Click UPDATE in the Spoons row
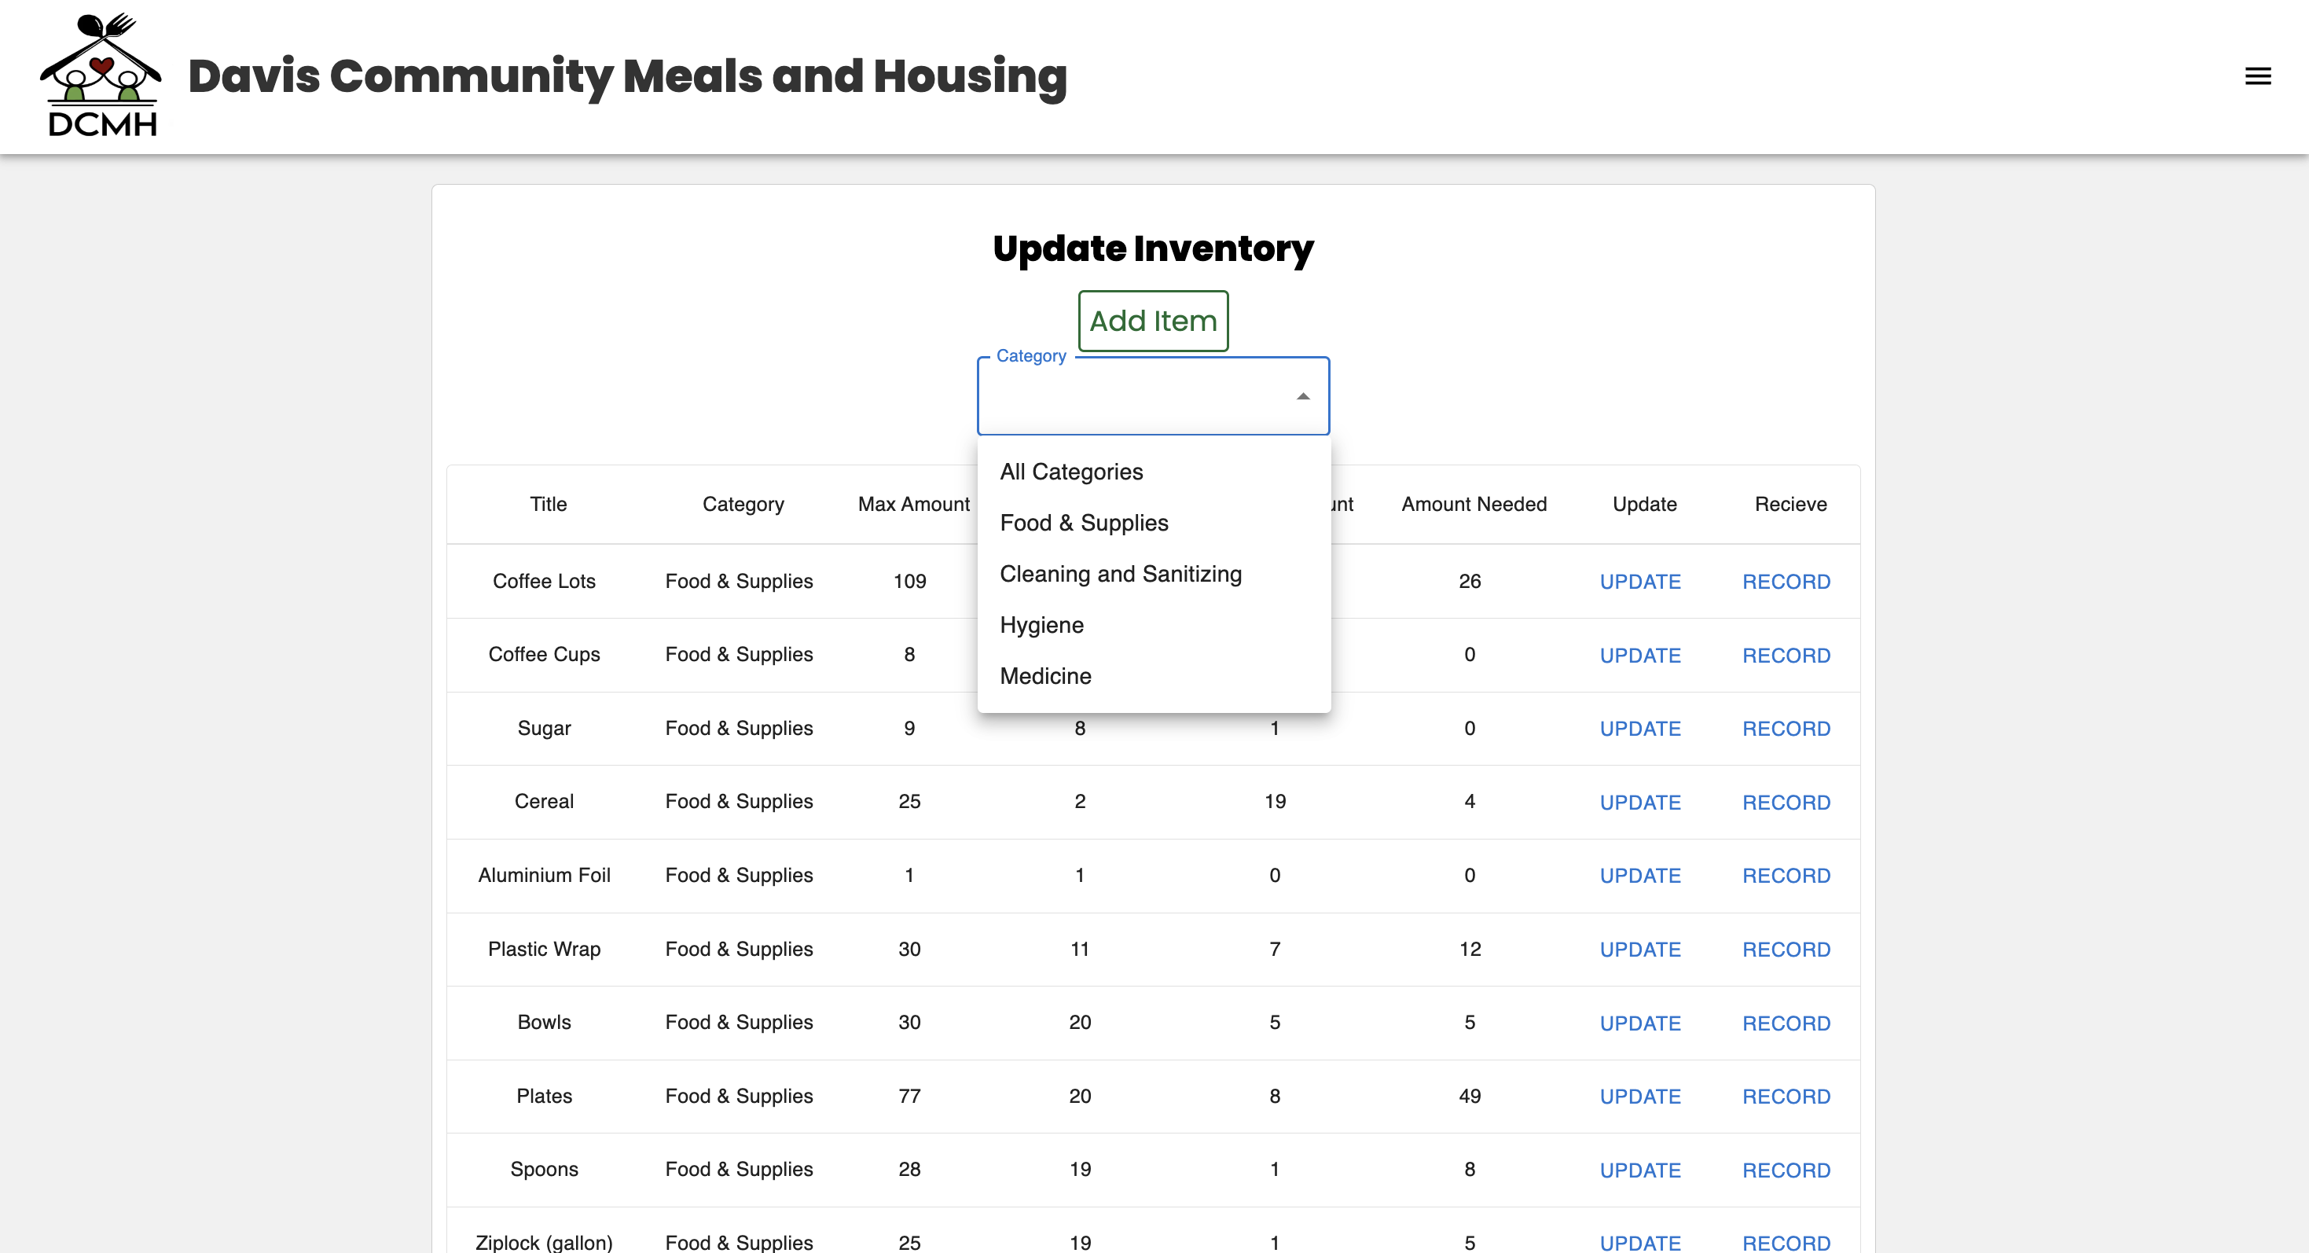 point(1639,1170)
